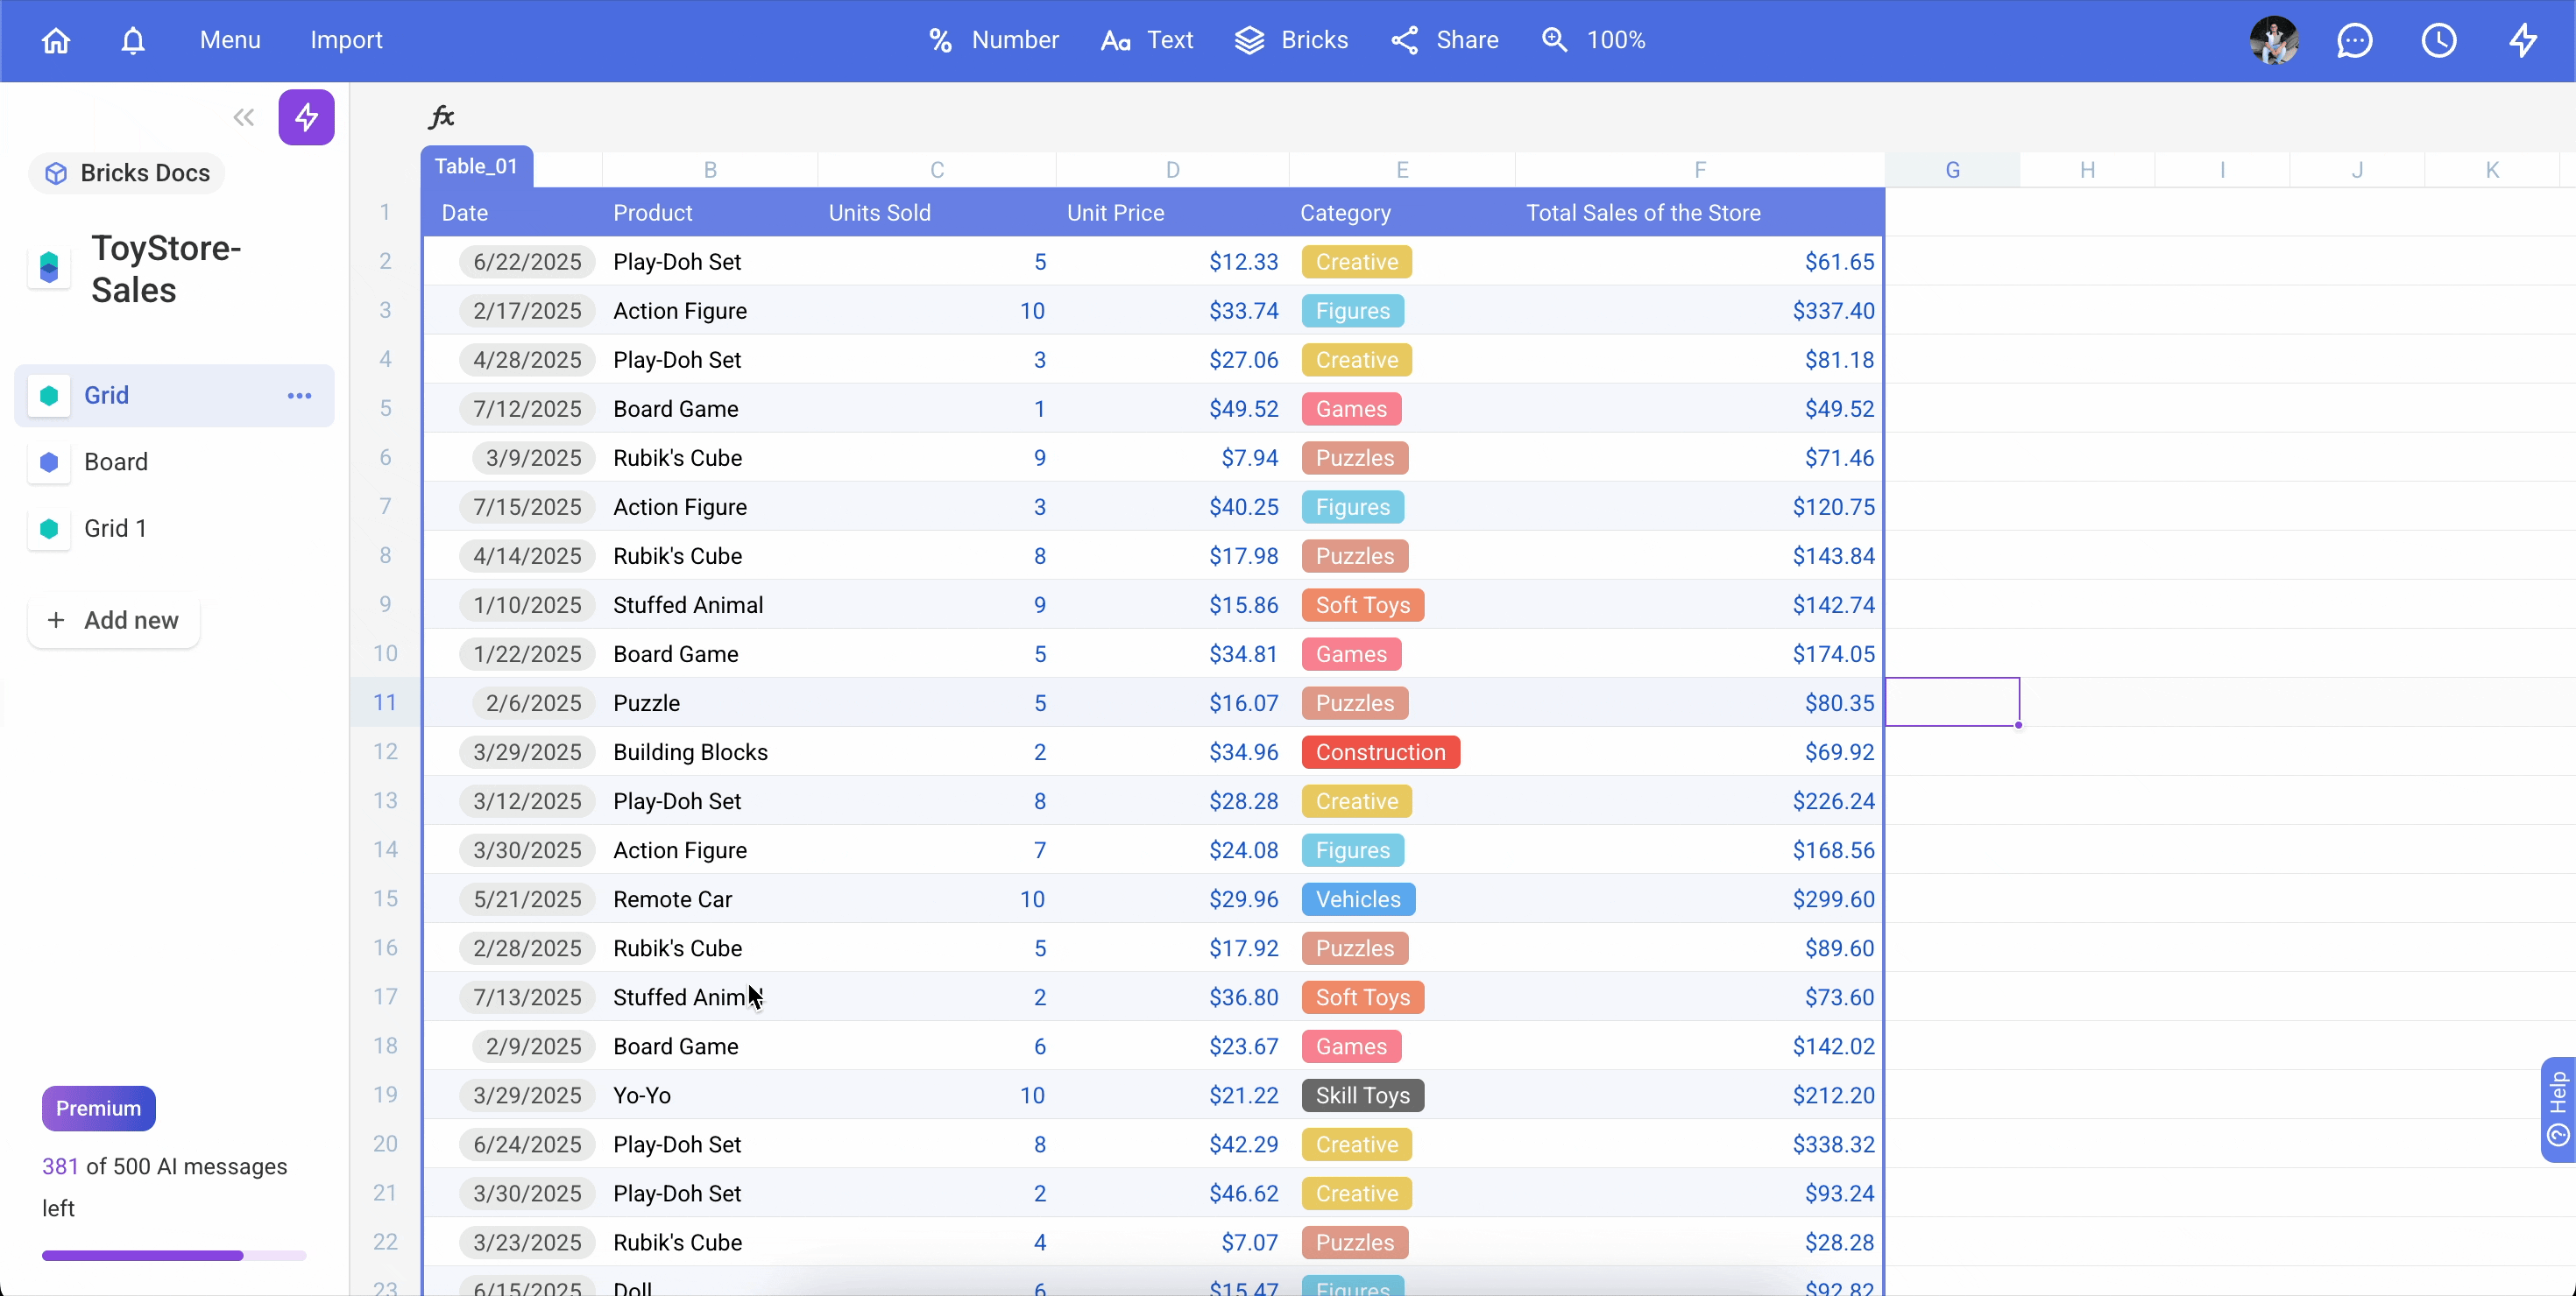Image resolution: width=2576 pixels, height=1296 pixels.
Task: Click the Premium button
Action: [97, 1108]
